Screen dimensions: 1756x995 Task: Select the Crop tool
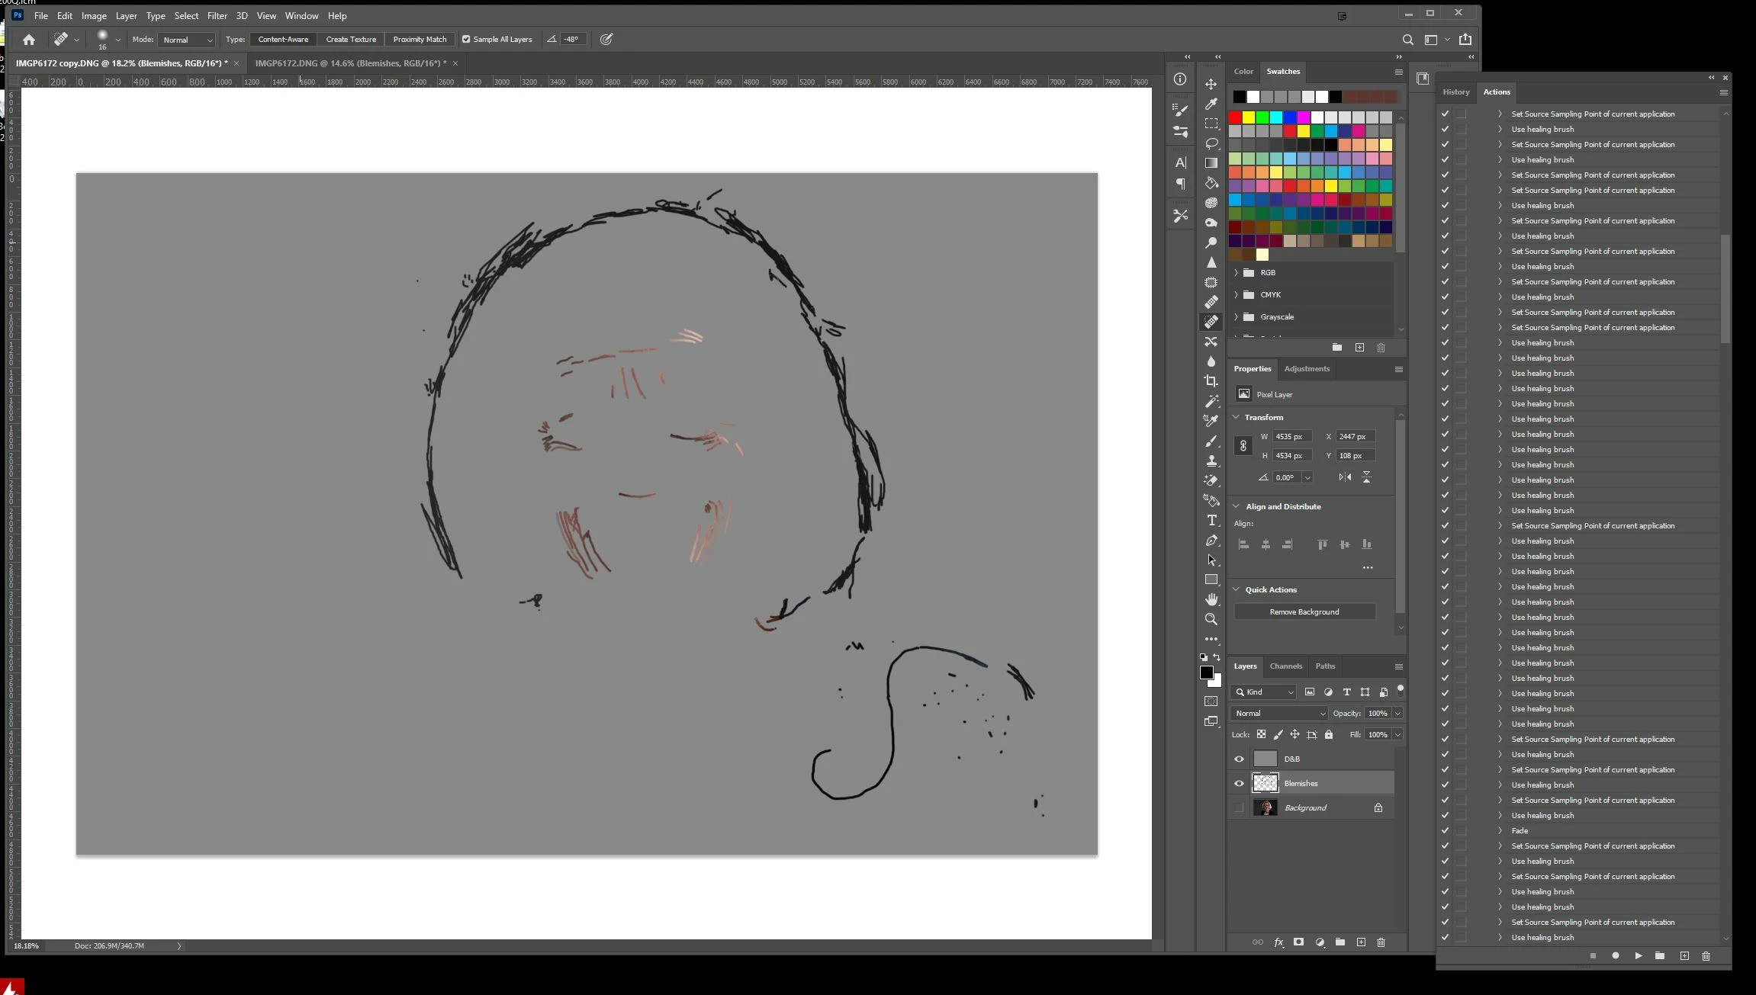(x=1211, y=380)
